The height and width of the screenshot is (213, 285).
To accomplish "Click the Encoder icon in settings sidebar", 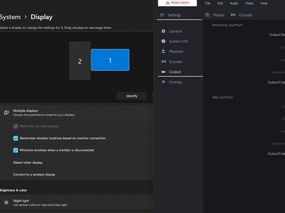I will tap(163, 62).
